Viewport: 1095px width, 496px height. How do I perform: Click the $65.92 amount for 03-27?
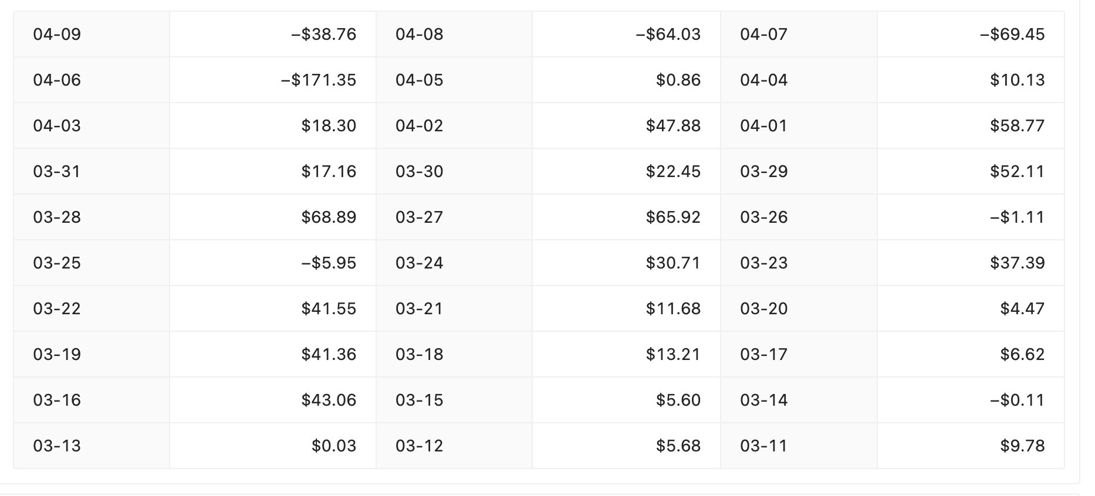point(673,217)
